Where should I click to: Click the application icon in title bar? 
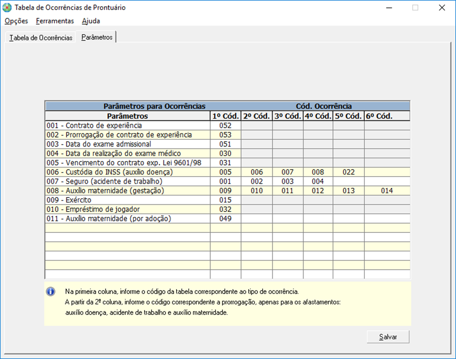(7, 7)
